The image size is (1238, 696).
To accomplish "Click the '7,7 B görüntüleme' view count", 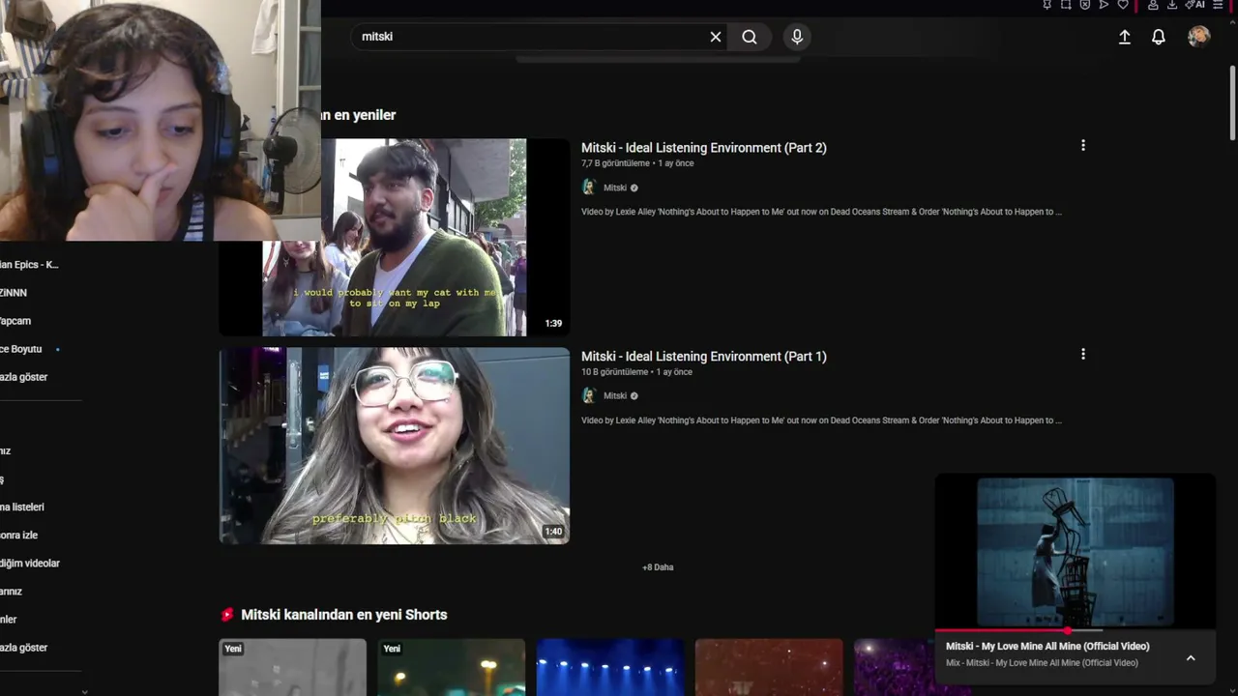I will 615,163.
